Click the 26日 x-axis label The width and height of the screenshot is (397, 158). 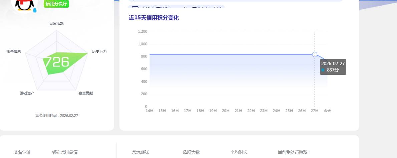(x=302, y=111)
